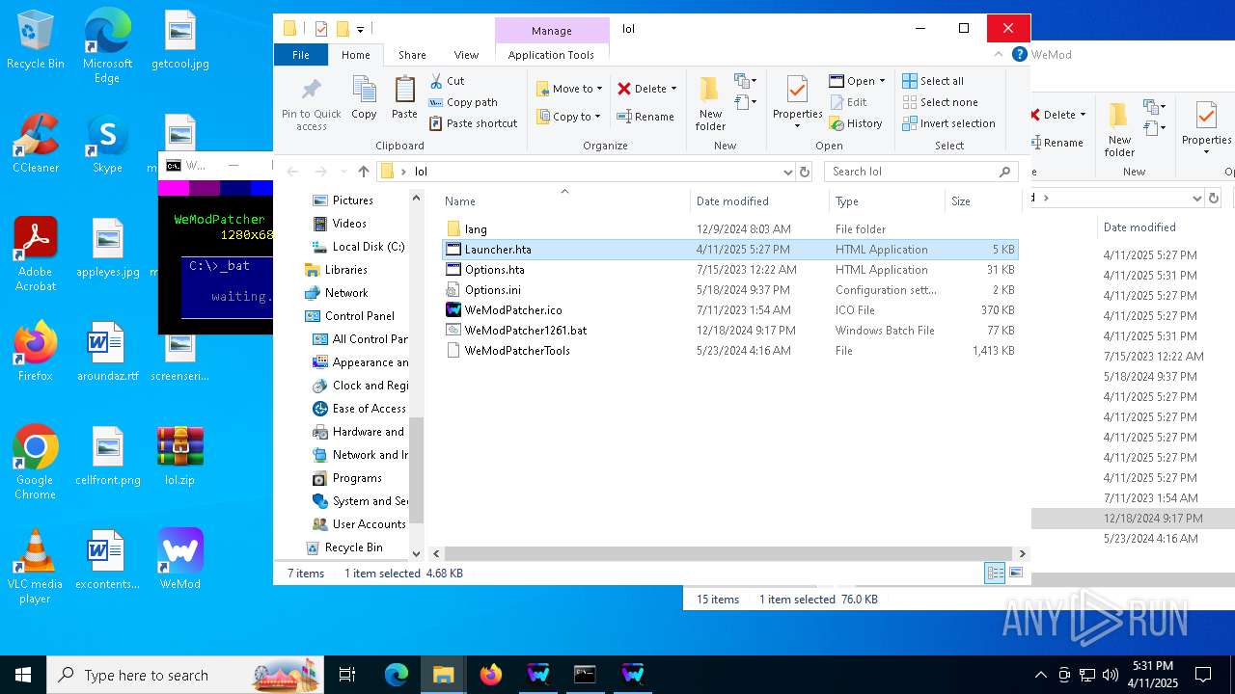Select the Options.hta file
This screenshot has height=694, width=1235.
[728, 270]
